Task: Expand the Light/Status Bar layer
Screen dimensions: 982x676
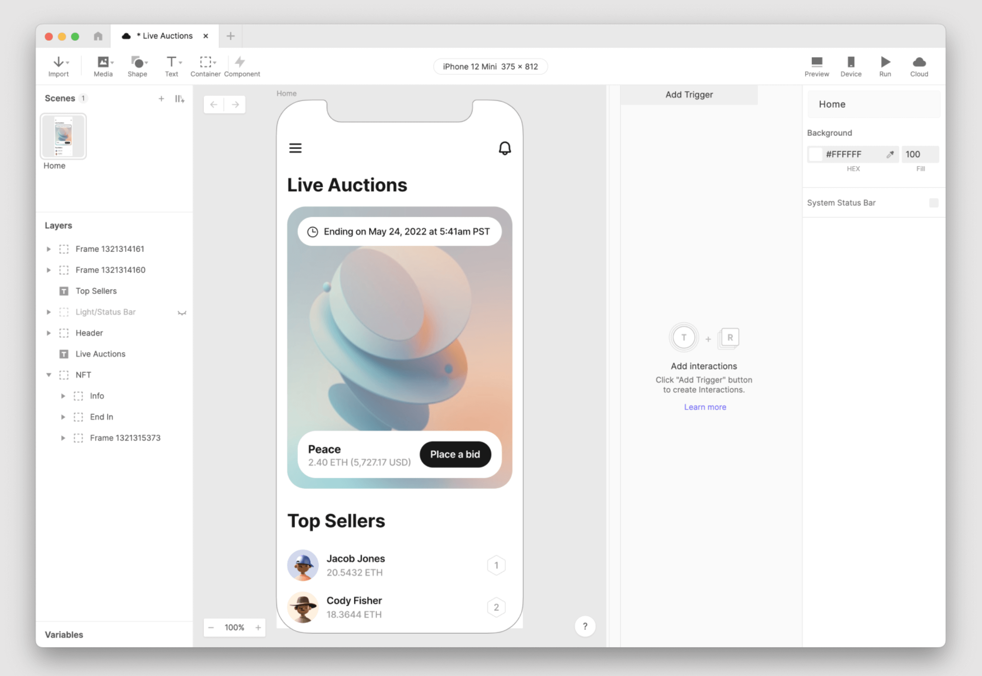Action: coord(49,312)
